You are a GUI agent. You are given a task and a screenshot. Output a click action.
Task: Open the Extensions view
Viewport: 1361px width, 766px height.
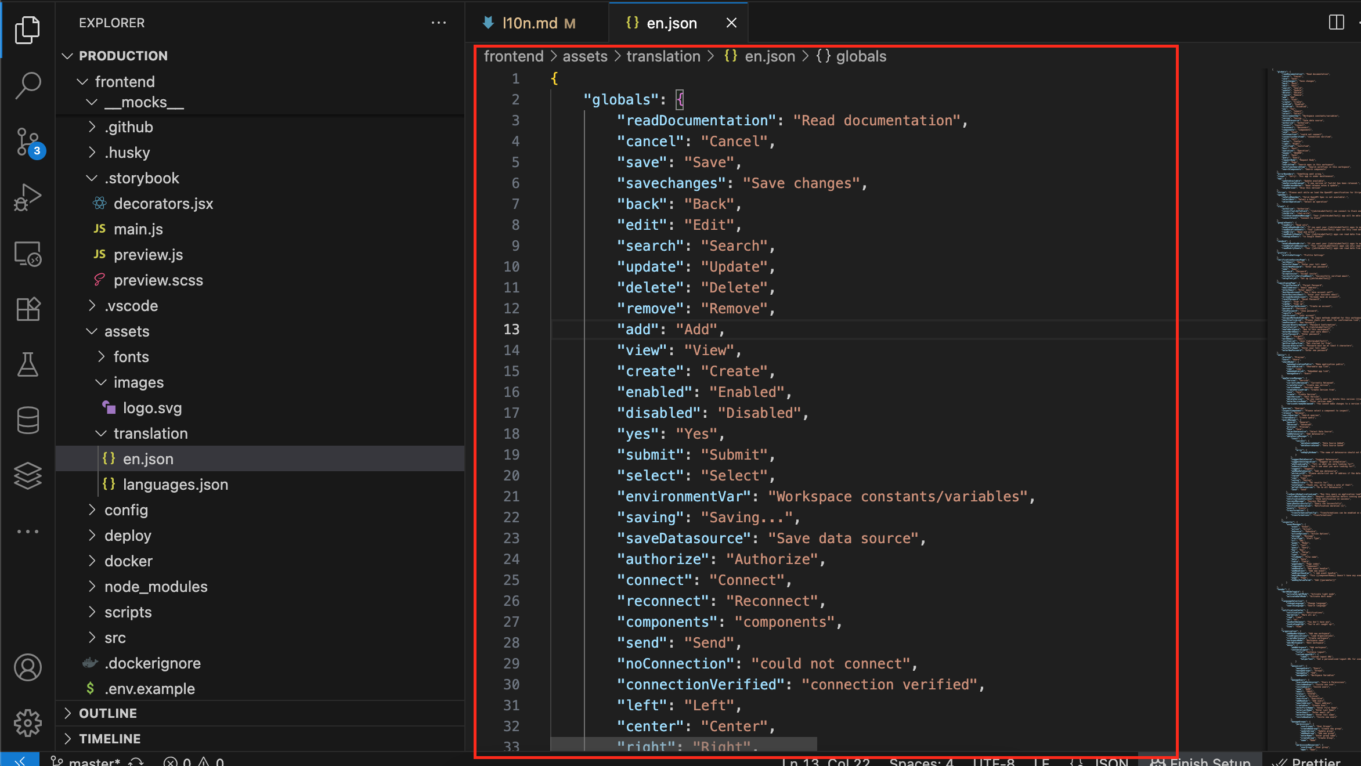pyautogui.click(x=27, y=309)
